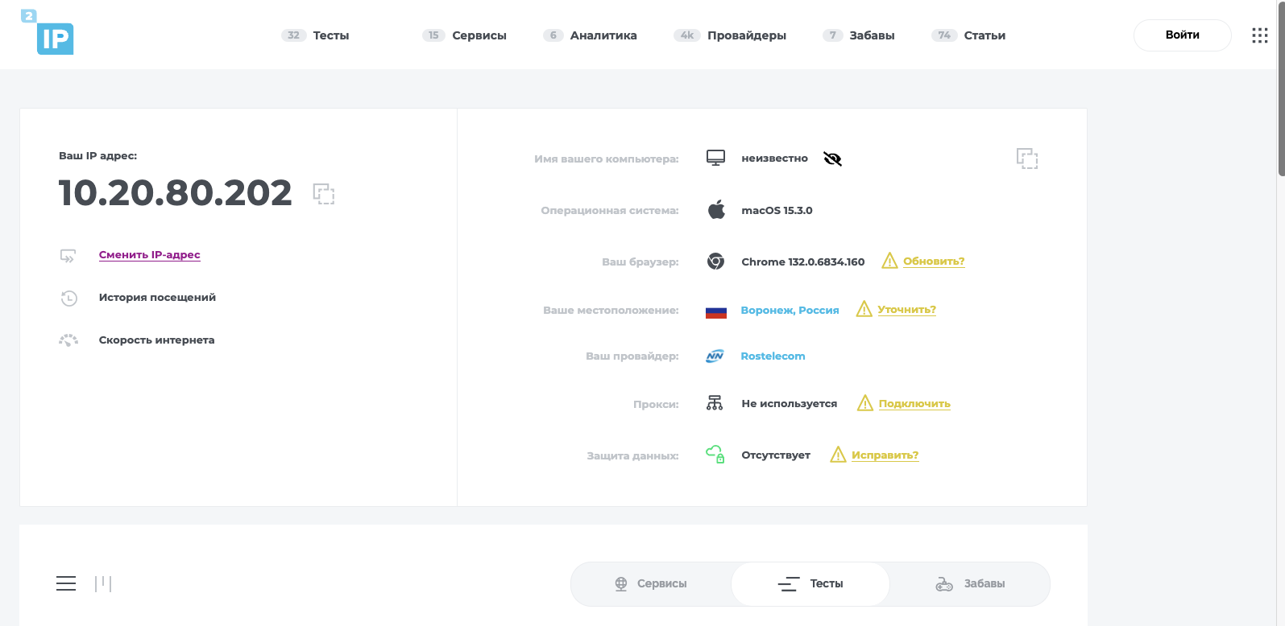Image resolution: width=1285 pixels, height=626 pixels.
Task: Click copy icon beside computer name row
Action: point(1026,159)
